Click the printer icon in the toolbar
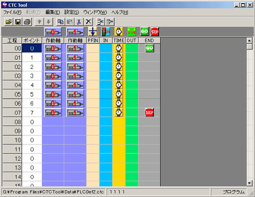This screenshot has width=255, height=197. (x=27, y=22)
